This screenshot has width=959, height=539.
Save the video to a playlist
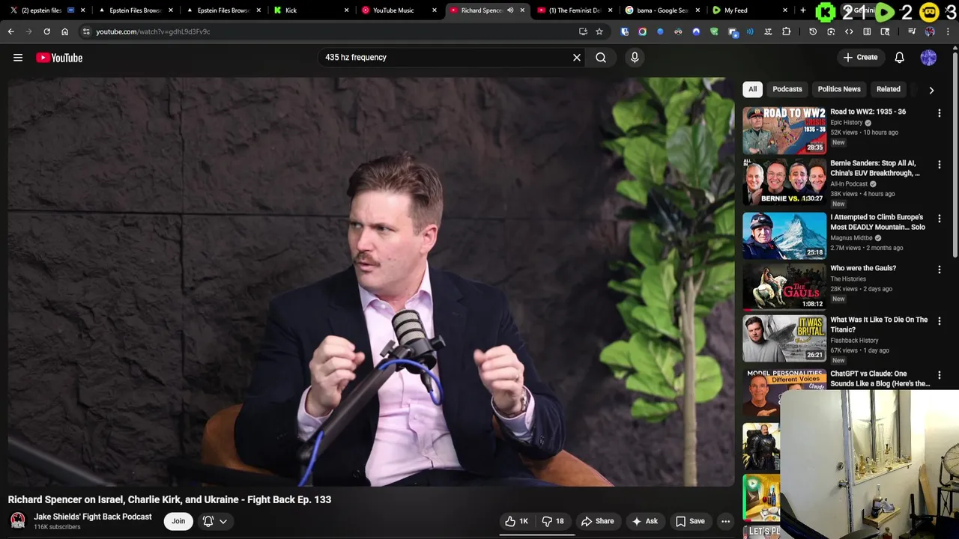[690, 521]
